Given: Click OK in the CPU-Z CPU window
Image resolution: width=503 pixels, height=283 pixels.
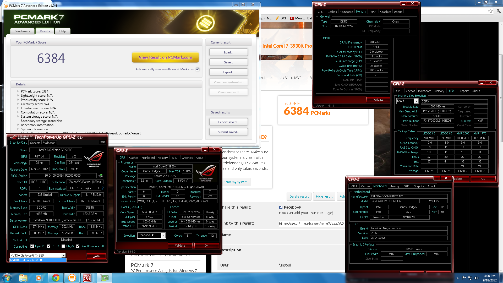Looking at the screenshot, I should point(206,246).
